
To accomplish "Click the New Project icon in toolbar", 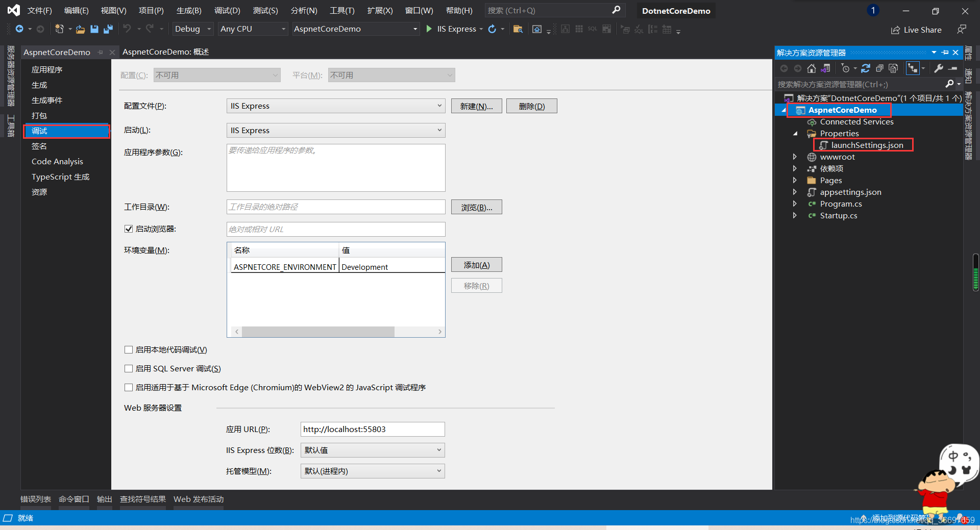I will (59, 29).
